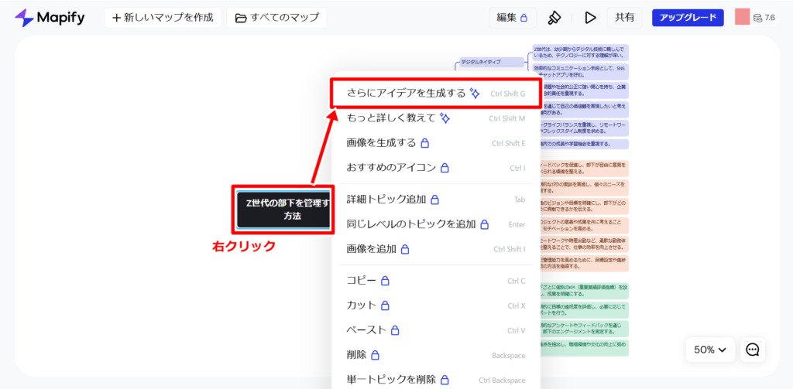The width and height of the screenshot is (793, 389).
Task: Open the 編集 mode dropdown
Action: tap(513, 18)
